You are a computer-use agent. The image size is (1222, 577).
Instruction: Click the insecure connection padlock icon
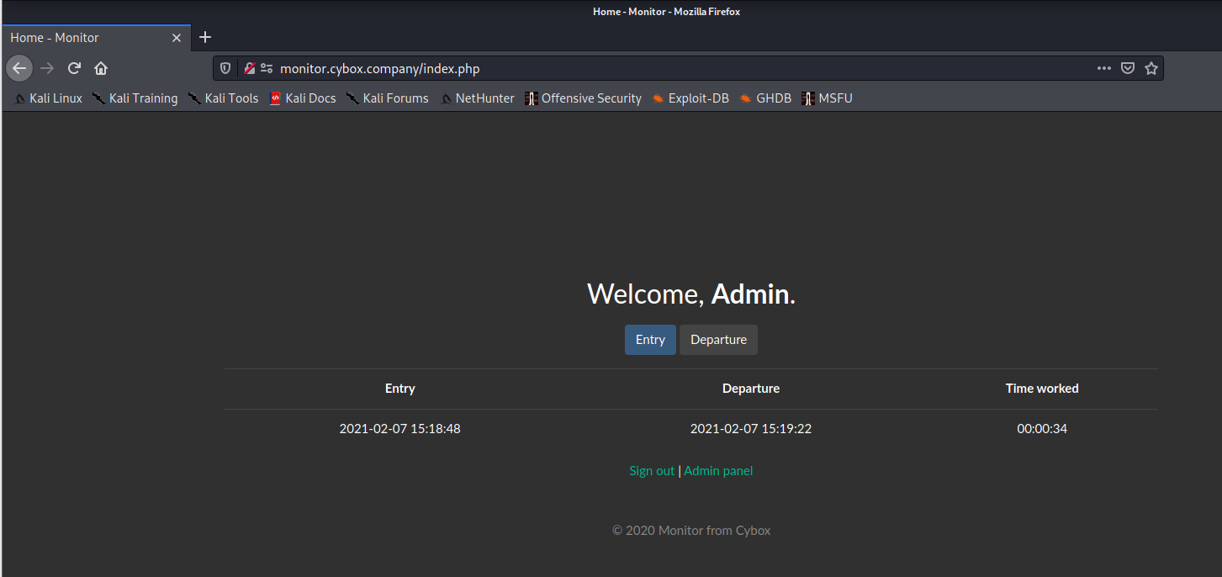[249, 69]
